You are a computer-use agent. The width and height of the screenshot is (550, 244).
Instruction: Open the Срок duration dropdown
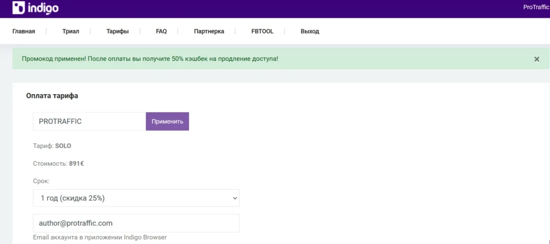136,198
